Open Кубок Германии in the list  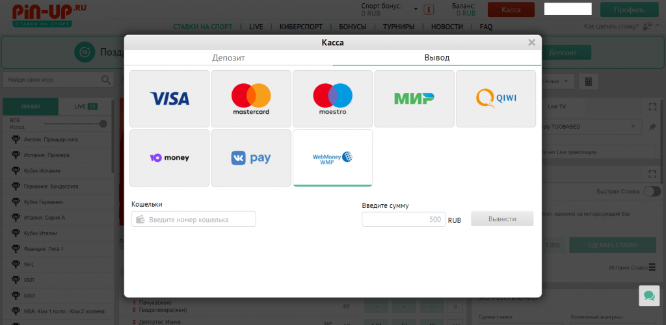(57, 202)
